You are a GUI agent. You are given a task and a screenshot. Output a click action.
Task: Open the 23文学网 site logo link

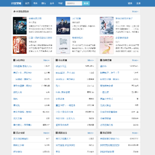16,3
